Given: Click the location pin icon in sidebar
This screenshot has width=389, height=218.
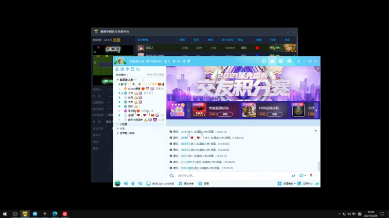Looking at the screenshot, I should 127,69.
